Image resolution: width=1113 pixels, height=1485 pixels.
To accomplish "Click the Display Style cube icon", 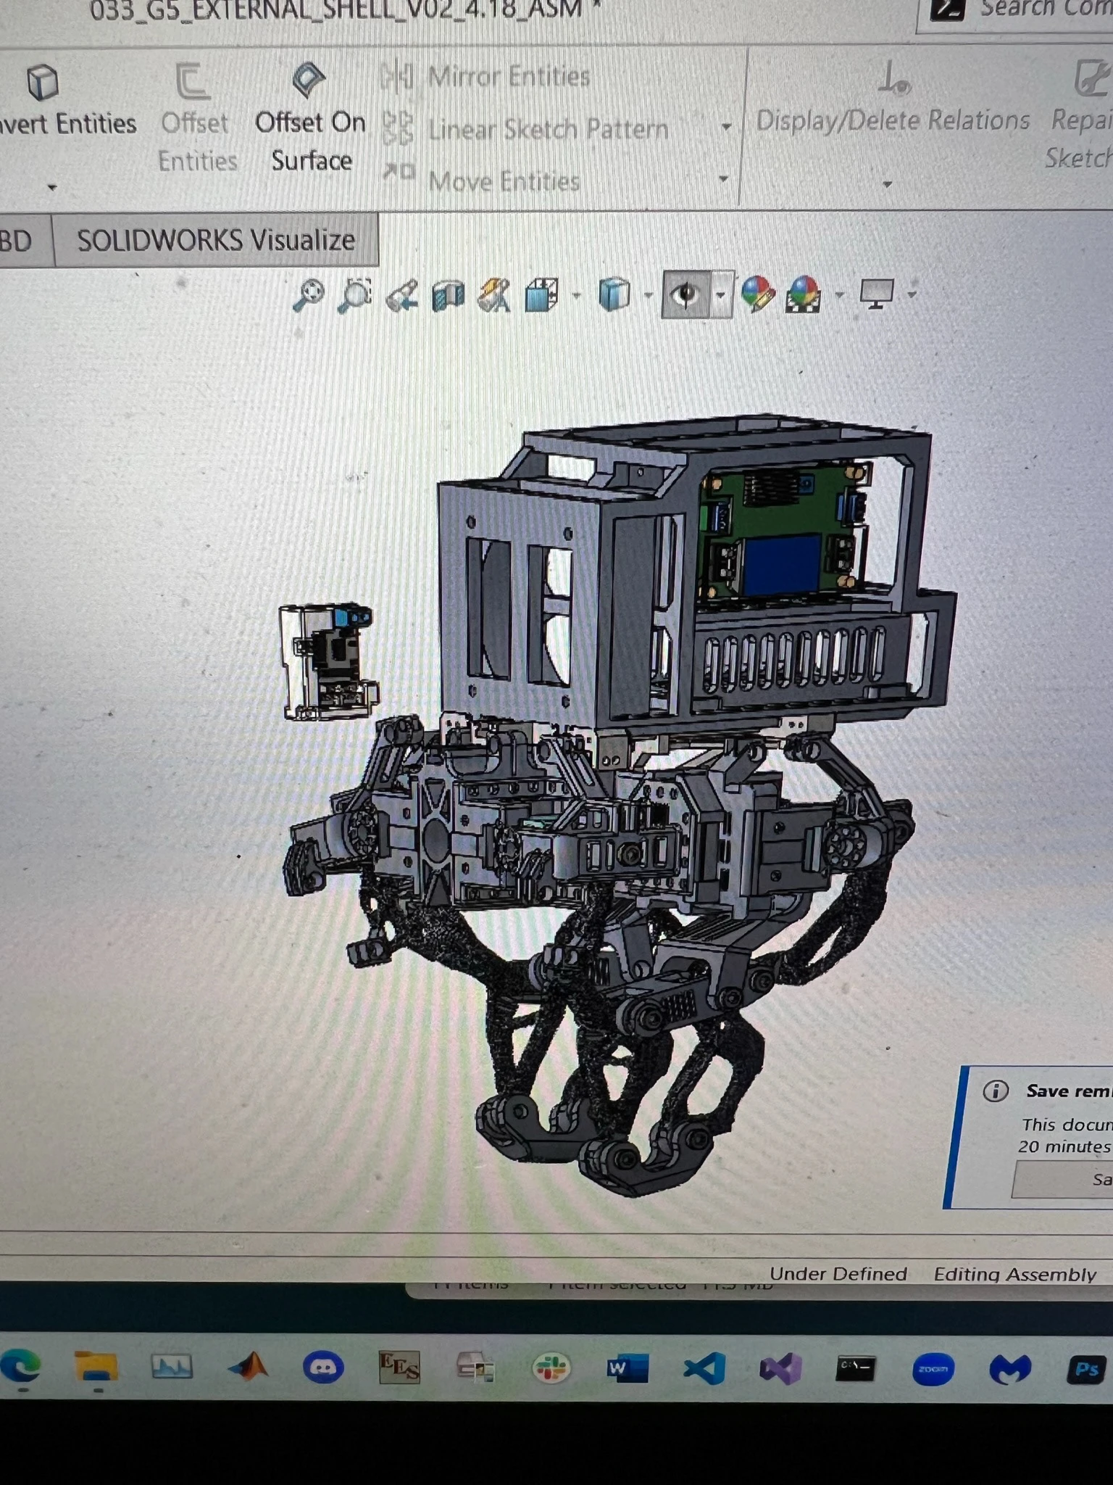I will point(614,295).
